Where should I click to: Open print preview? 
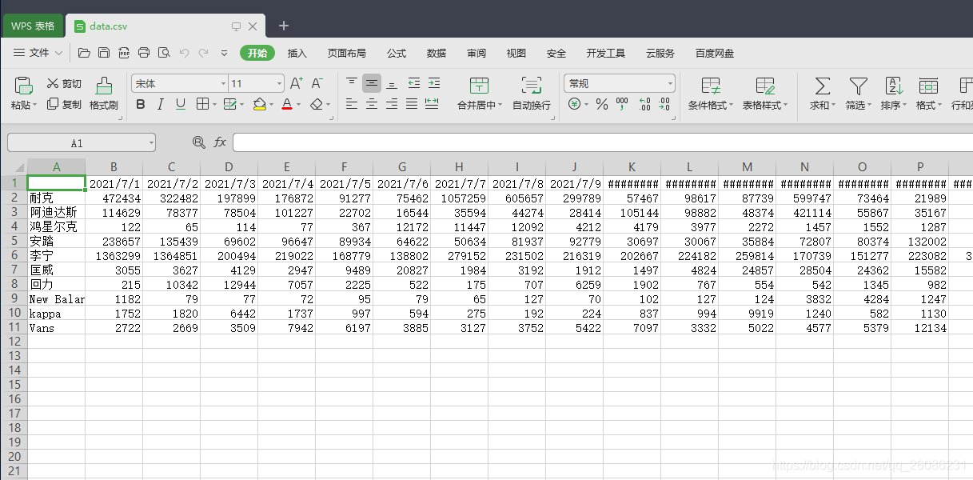pyautogui.click(x=164, y=53)
